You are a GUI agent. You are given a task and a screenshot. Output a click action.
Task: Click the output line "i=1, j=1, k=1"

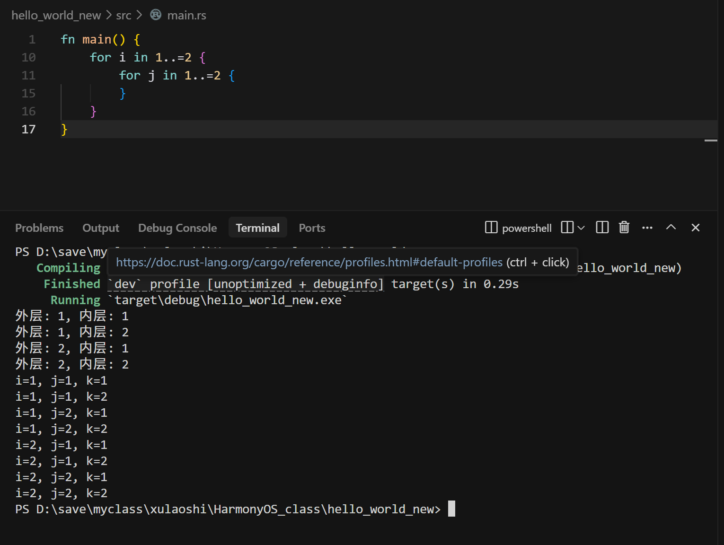point(62,380)
